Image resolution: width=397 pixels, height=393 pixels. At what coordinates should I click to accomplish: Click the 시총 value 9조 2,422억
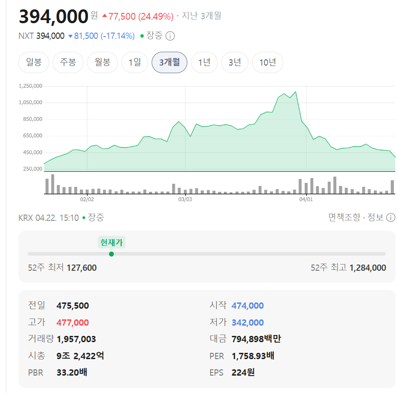[x=80, y=356]
